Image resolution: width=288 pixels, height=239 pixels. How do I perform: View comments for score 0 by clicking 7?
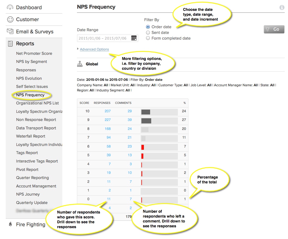pyautogui.click(x=130, y=199)
